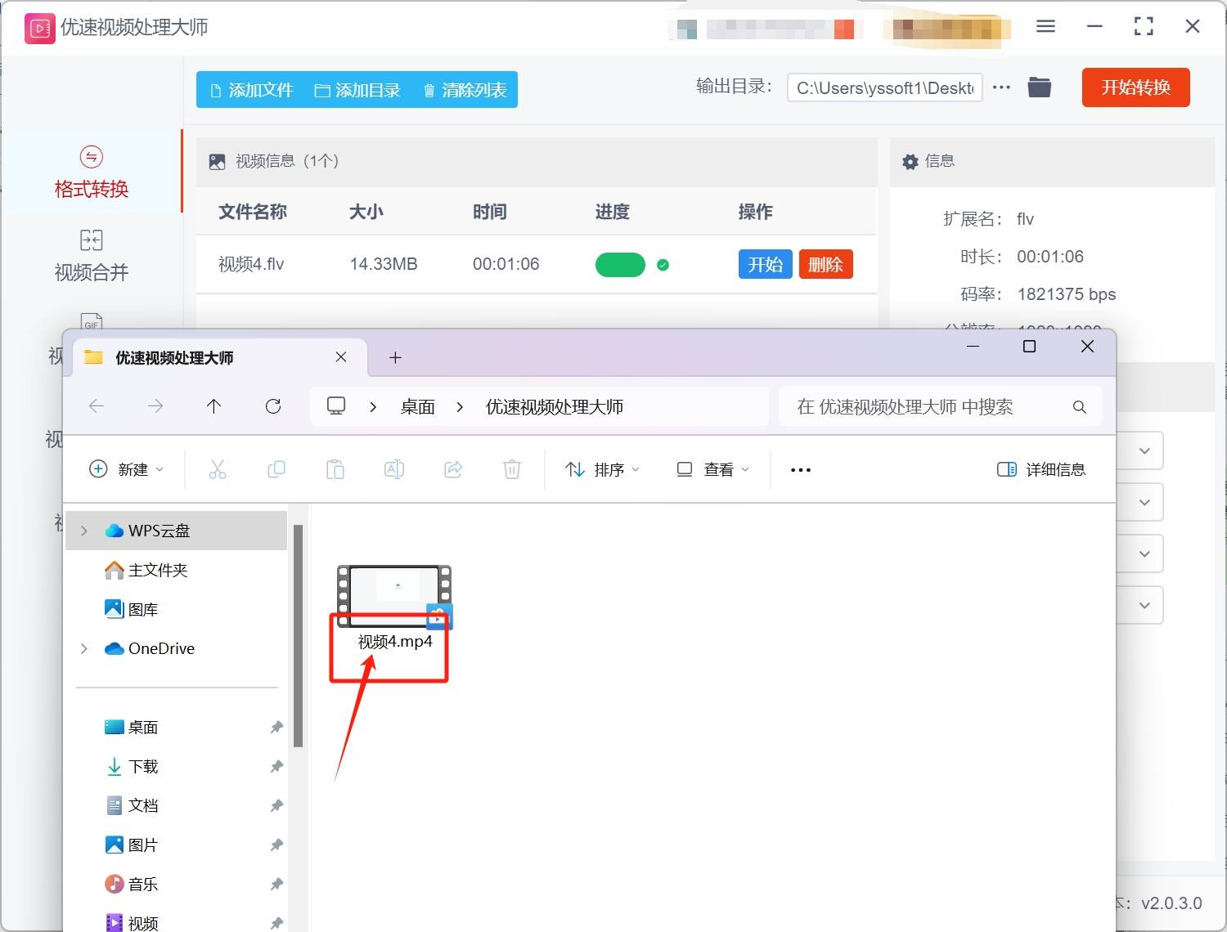Screen dimensions: 1227x932
Task: Select the 视频4.flv file name row
Action: [x=251, y=264]
